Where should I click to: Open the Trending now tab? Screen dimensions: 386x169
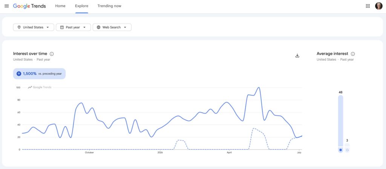pos(109,6)
